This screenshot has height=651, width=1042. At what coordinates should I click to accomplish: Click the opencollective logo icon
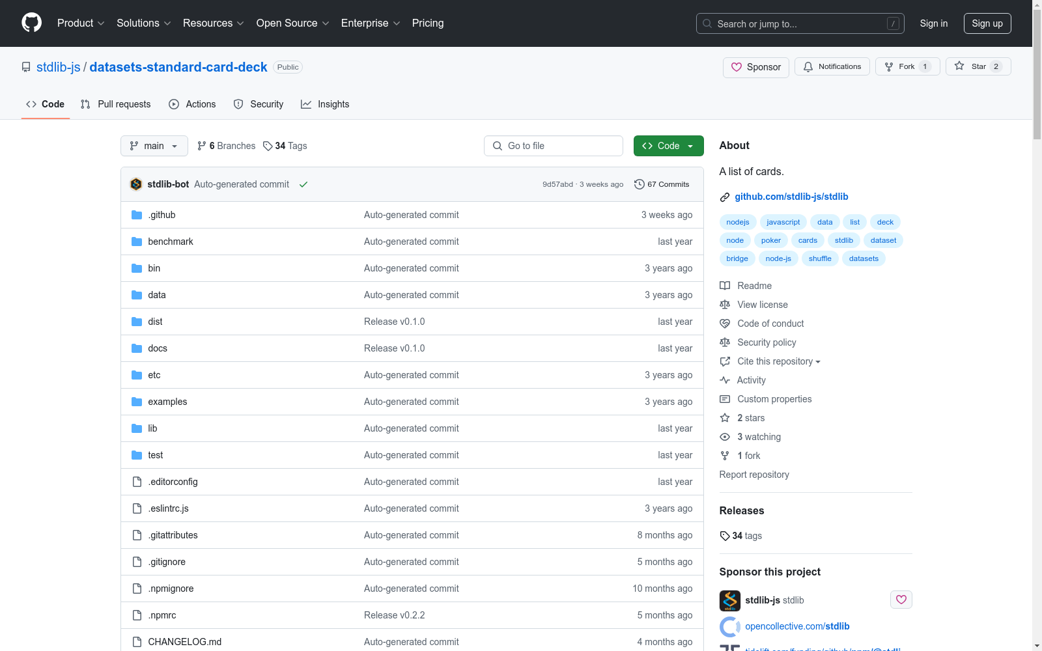coord(730,626)
